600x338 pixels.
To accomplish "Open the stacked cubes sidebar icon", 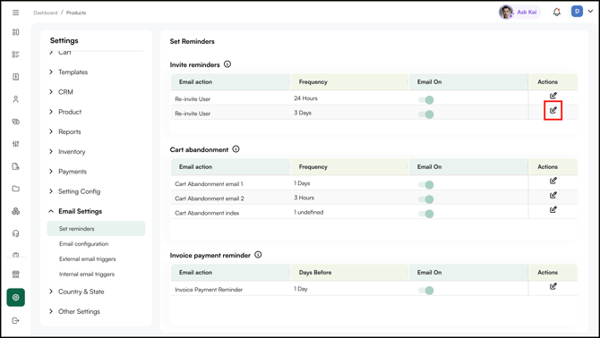I will [16, 211].
